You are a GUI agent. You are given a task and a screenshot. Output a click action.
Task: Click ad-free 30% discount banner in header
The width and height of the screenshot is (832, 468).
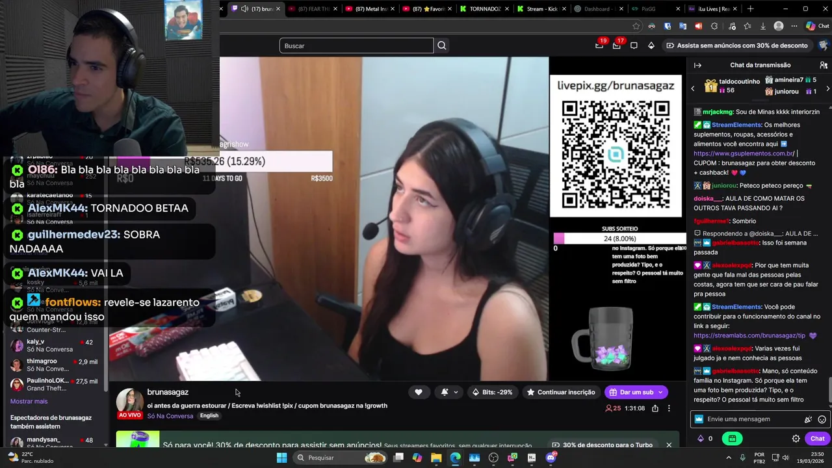pos(737,45)
